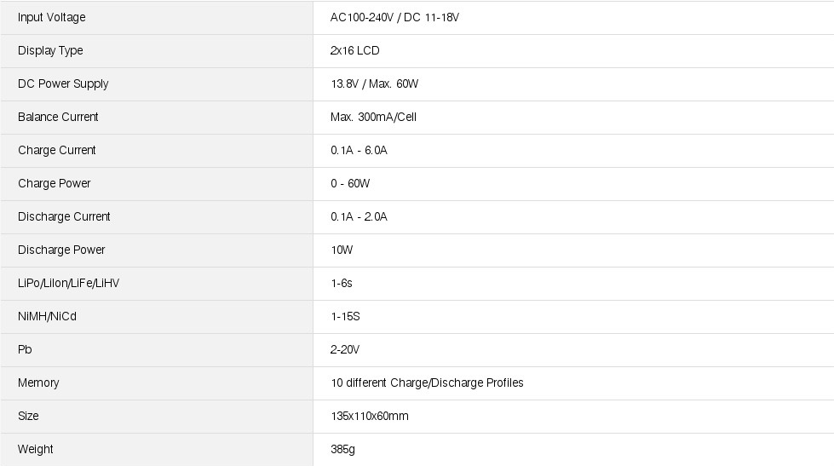Click the 2-20V Pb value
Viewport: 834px width, 466px height.
click(x=345, y=349)
